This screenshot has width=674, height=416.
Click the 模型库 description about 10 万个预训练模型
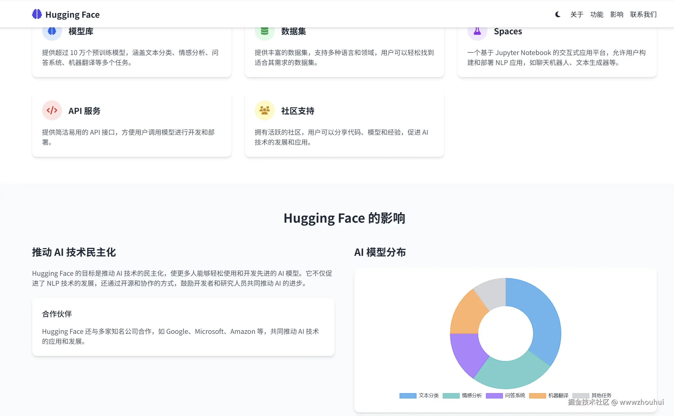click(130, 58)
